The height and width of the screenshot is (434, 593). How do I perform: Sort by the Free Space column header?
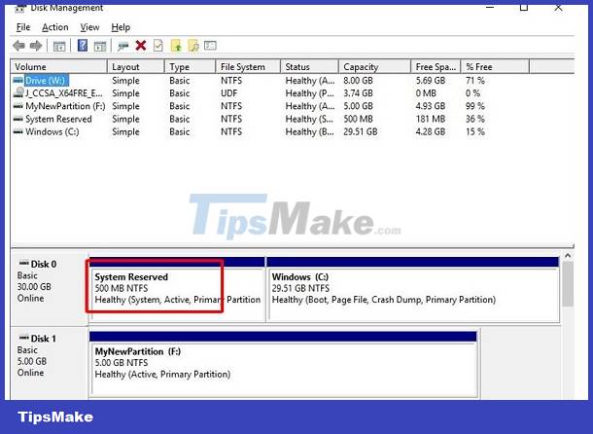[436, 66]
